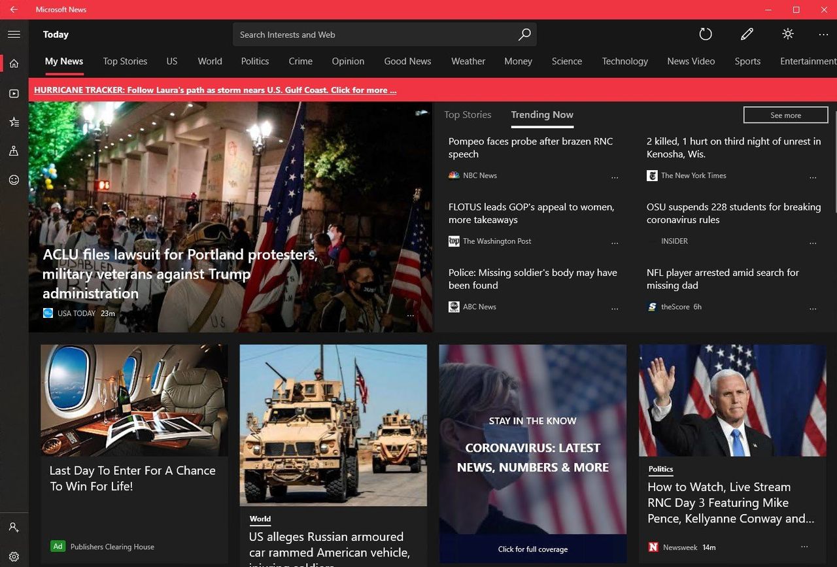The width and height of the screenshot is (837, 567).
Task: Select the Home icon in sidebar
Action: [x=14, y=63]
